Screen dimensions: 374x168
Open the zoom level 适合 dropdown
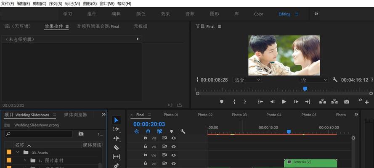(x=247, y=80)
